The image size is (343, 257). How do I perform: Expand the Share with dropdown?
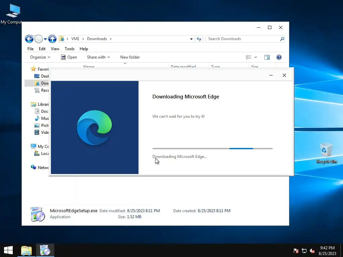(x=98, y=57)
